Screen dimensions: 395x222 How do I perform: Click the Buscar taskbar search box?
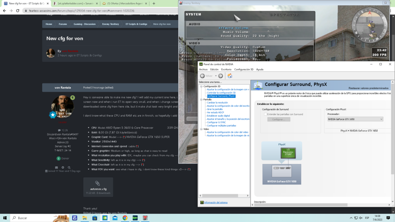40,218
